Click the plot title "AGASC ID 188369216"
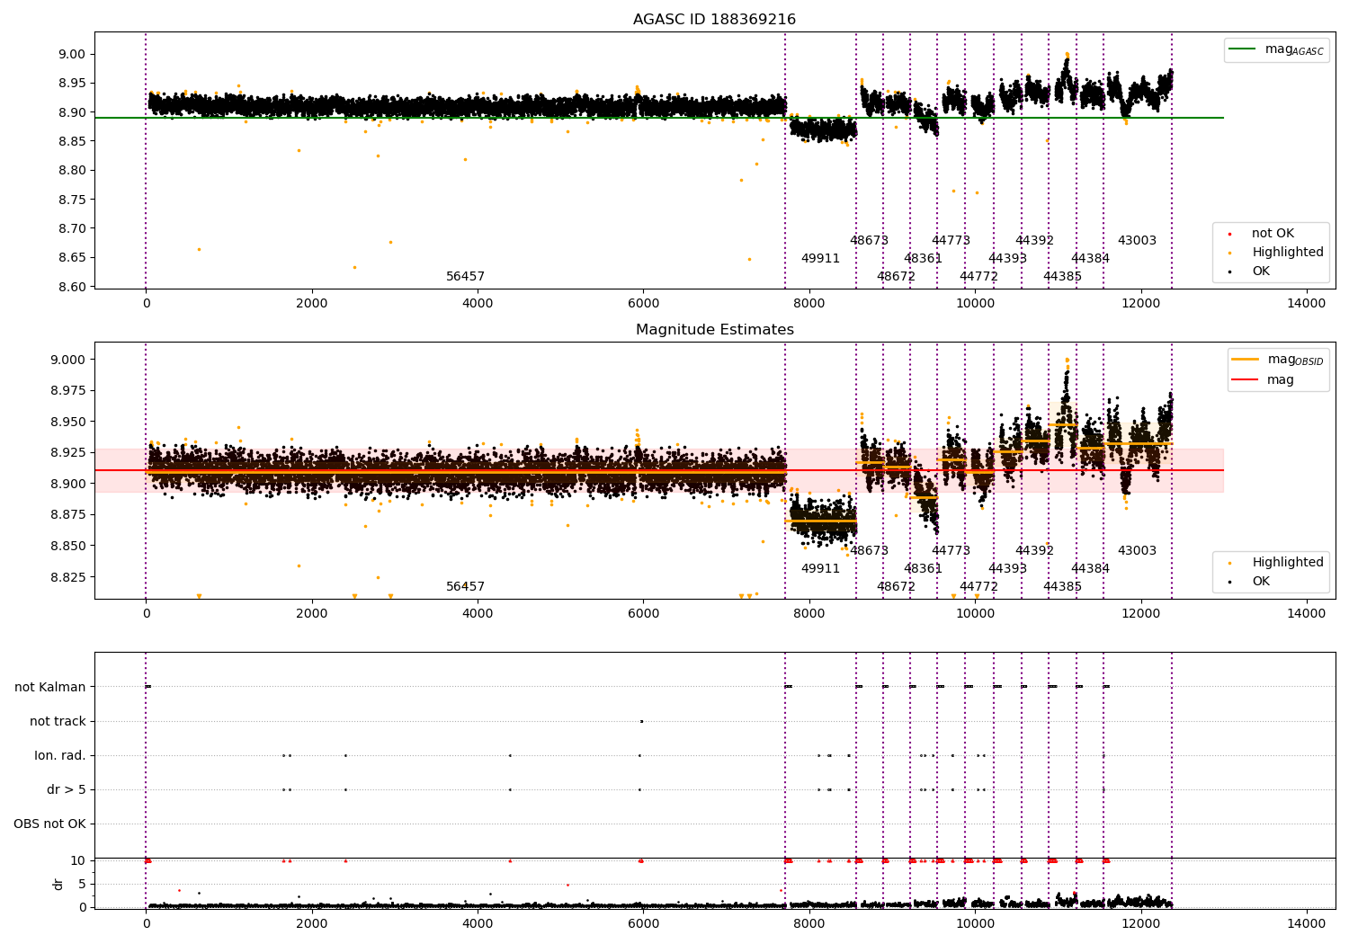Image resolution: width=1349 pixels, height=944 pixels. click(714, 20)
